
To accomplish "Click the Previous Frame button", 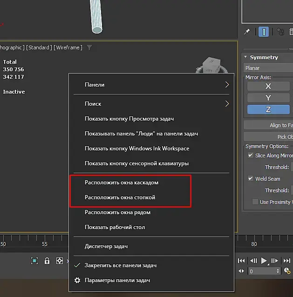I will click(253, 261).
